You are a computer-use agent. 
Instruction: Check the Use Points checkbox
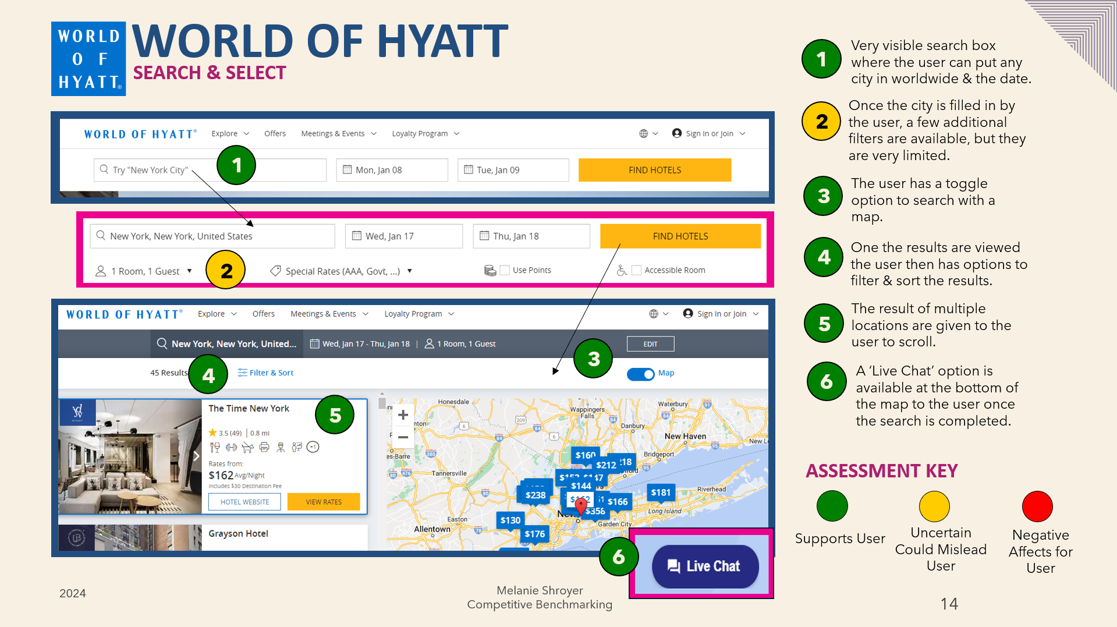[x=505, y=270]
